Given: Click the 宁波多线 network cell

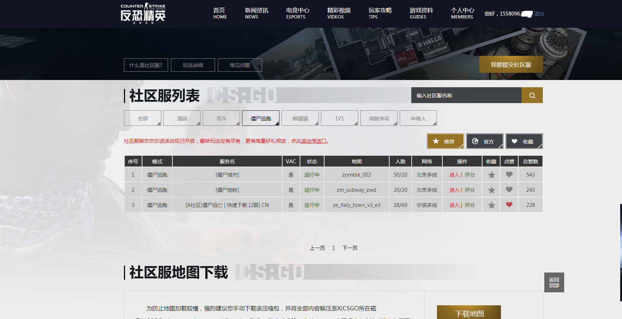Looking at the screenshot, I should coord(427,205).
